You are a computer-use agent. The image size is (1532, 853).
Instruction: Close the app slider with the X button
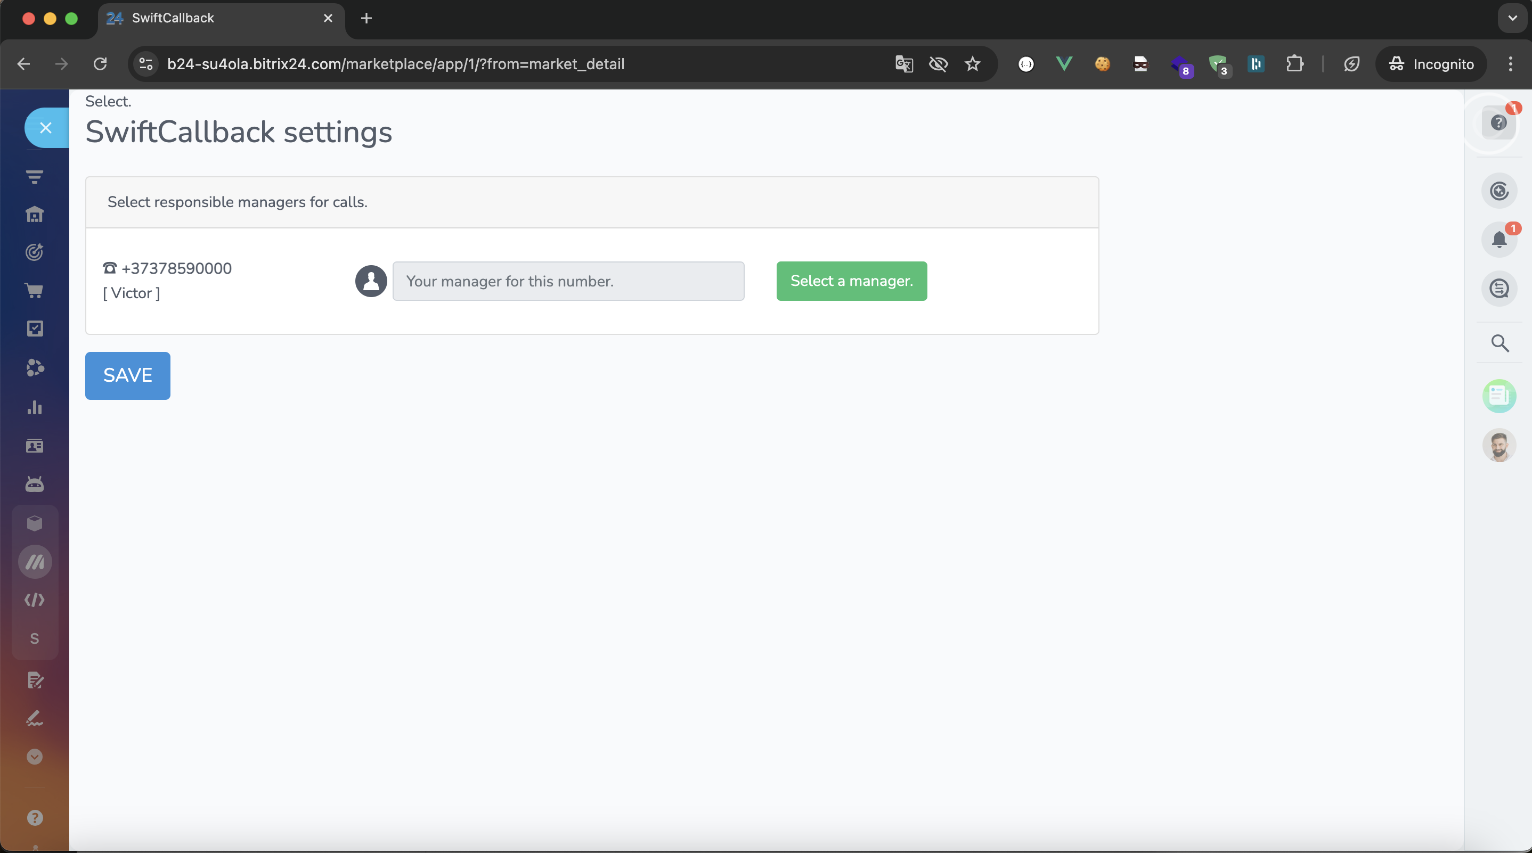pyautogui.click(x=46, y=128)
